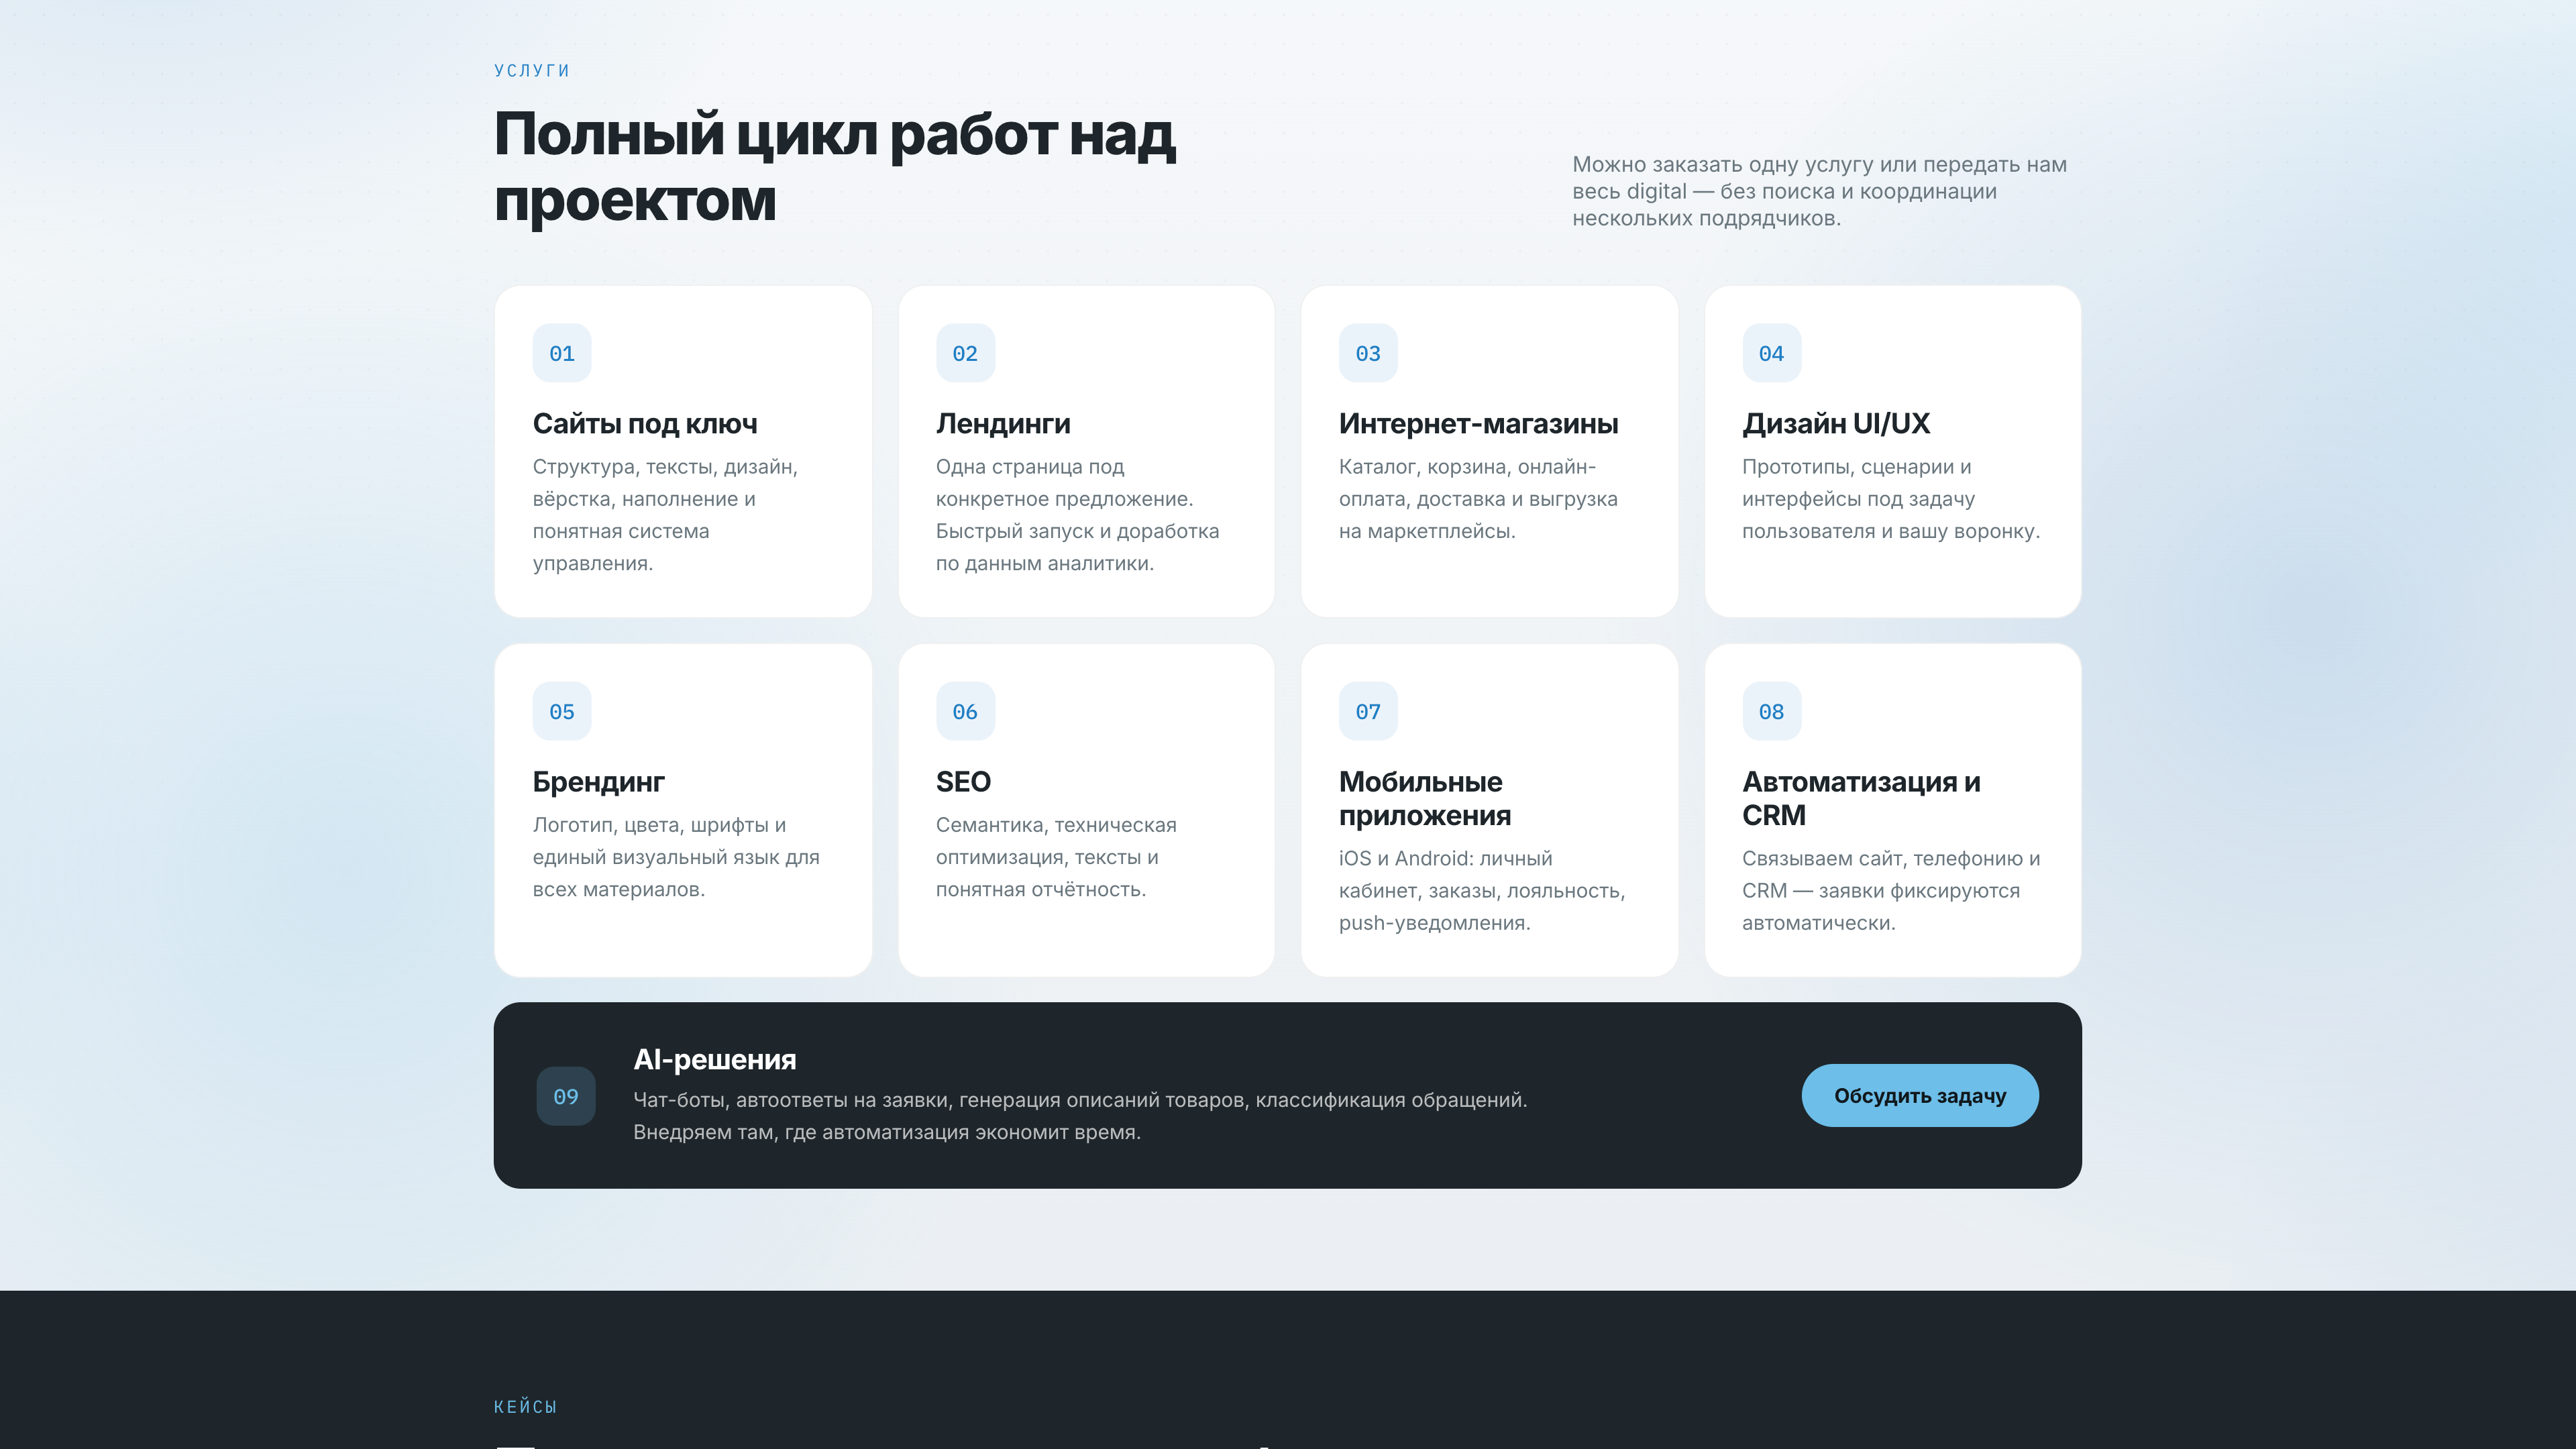This screenshot has height=1449, width=2576.
Task: Click the description starting Каталог, корзина
Action: (1478, 499)
